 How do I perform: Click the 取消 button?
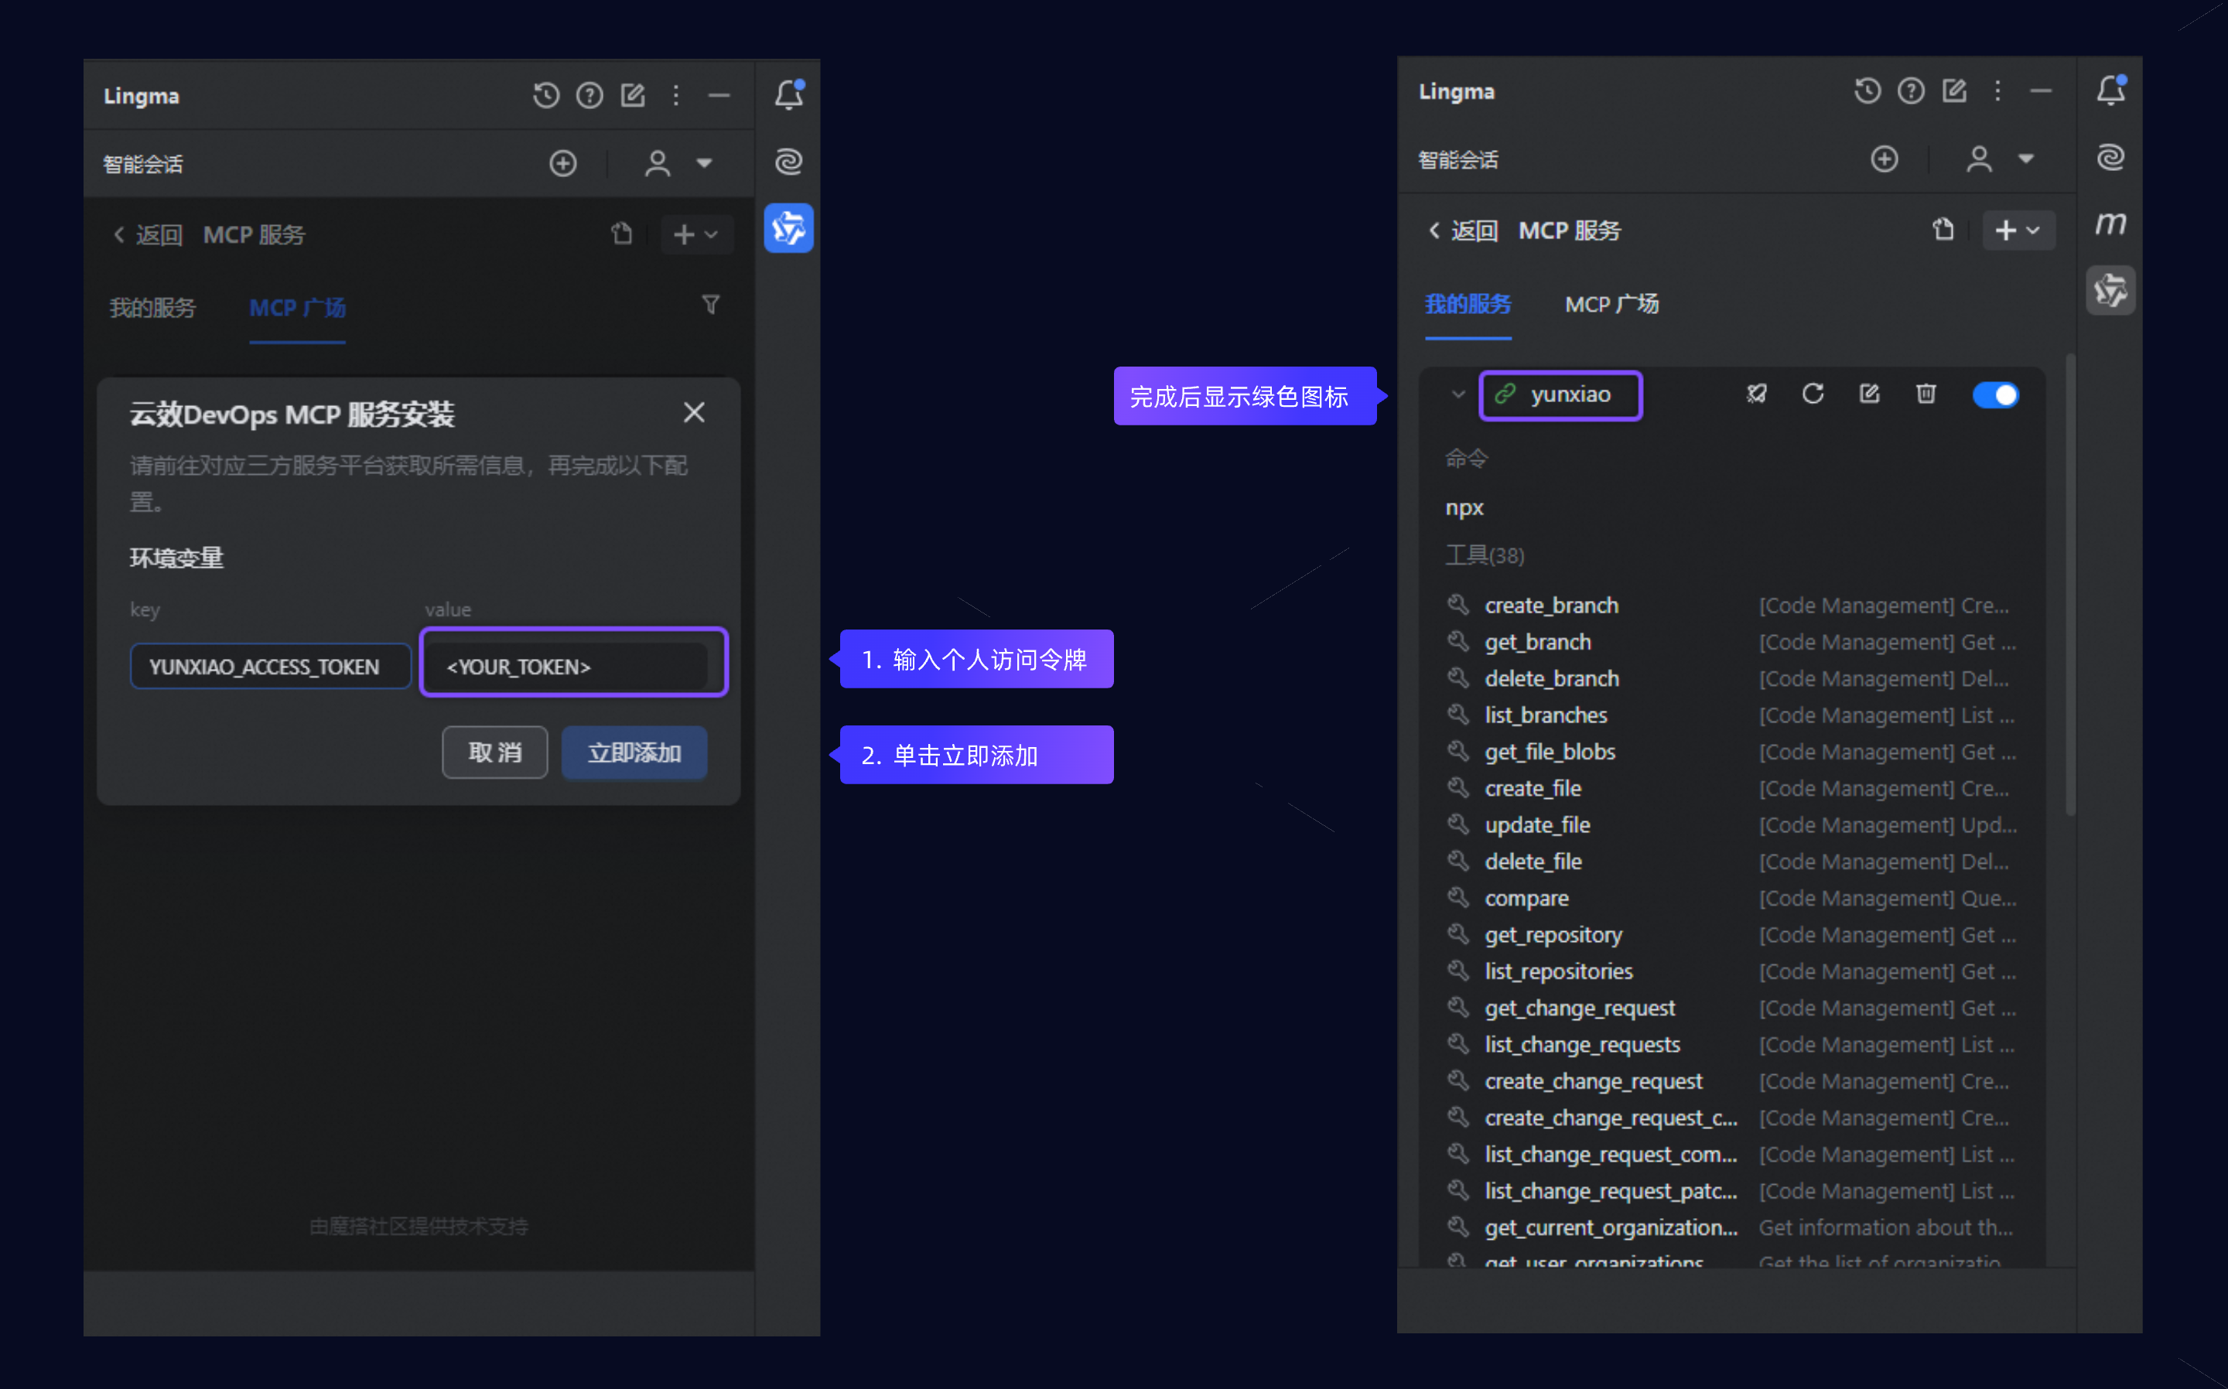click(x=494, y=753)
